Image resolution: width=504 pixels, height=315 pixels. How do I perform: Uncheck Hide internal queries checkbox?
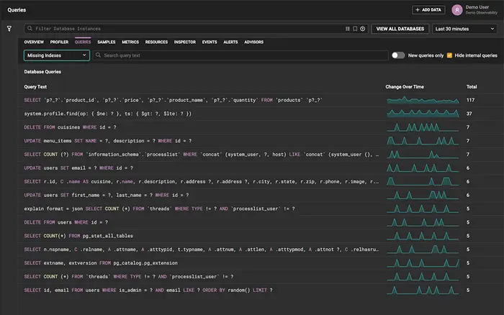point(449,55)
